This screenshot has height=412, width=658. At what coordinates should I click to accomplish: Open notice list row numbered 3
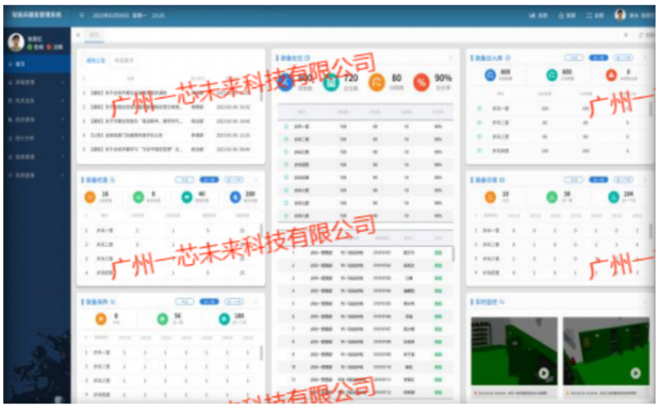coord(170,121)
